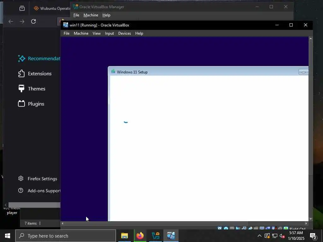Open the Windows Update tray icon
The image size is (323, 242).
pos(267,236)
